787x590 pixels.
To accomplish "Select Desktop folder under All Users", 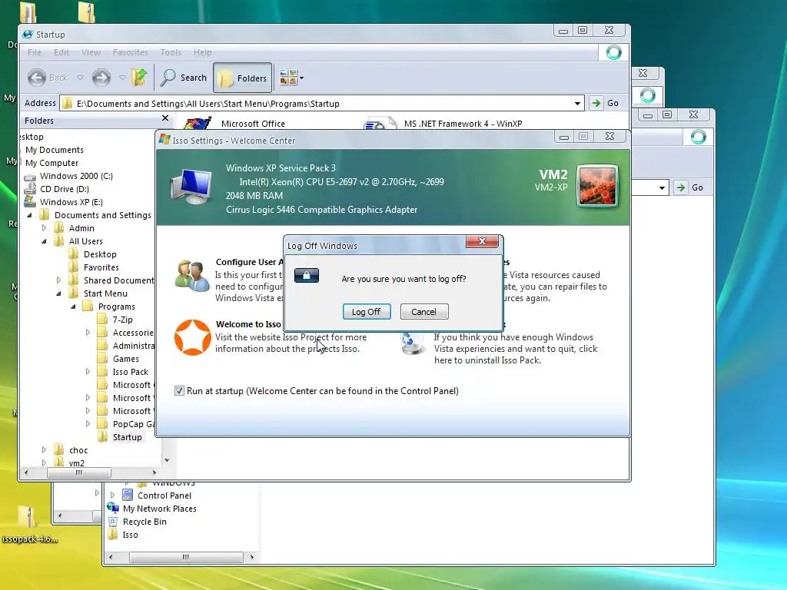I will pyautogui.click(x=100, y=254).
